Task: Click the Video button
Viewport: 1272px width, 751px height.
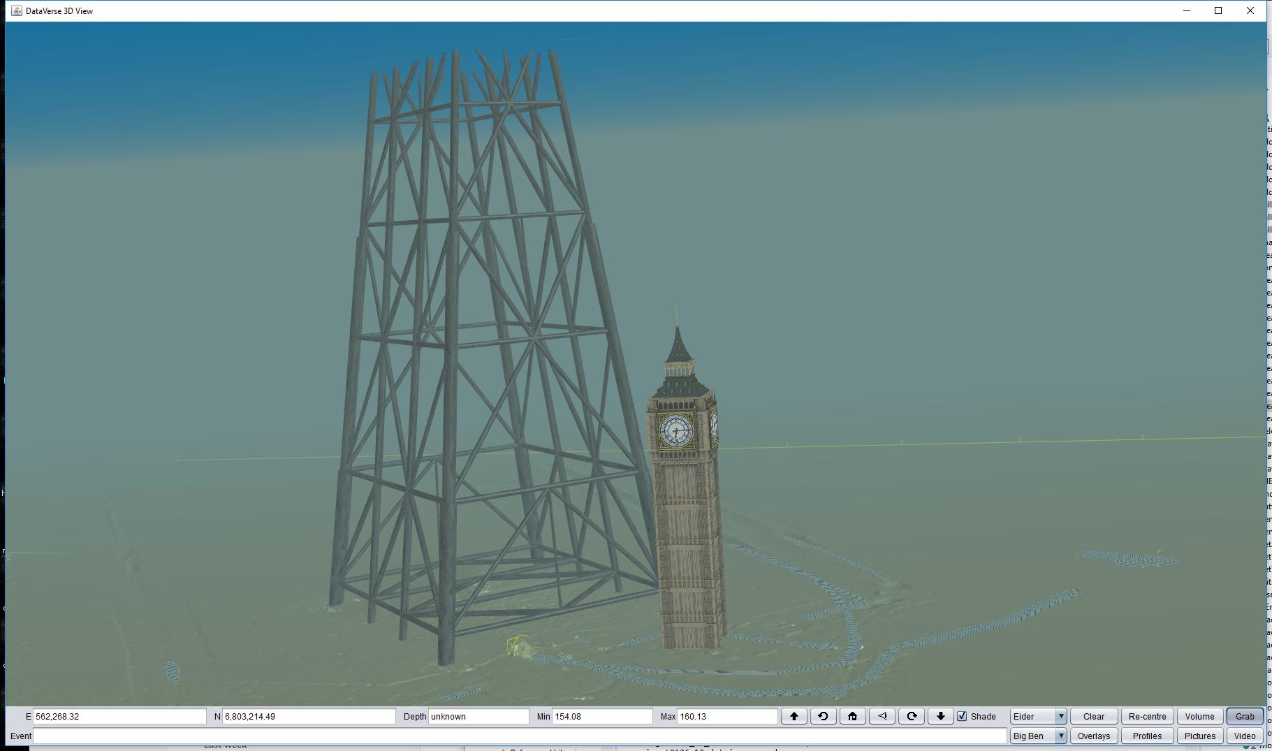Action: coord(1245,736)
